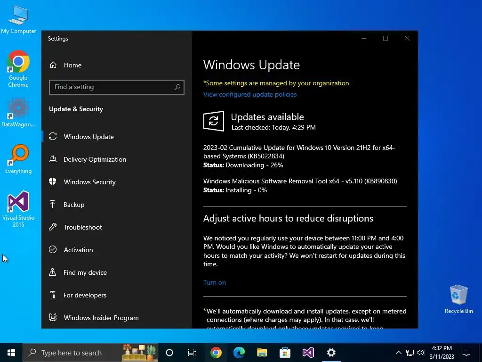This screenshot has width=482, height=362.
Task: Open Find my device settings
Action: [x=116, y=272]
